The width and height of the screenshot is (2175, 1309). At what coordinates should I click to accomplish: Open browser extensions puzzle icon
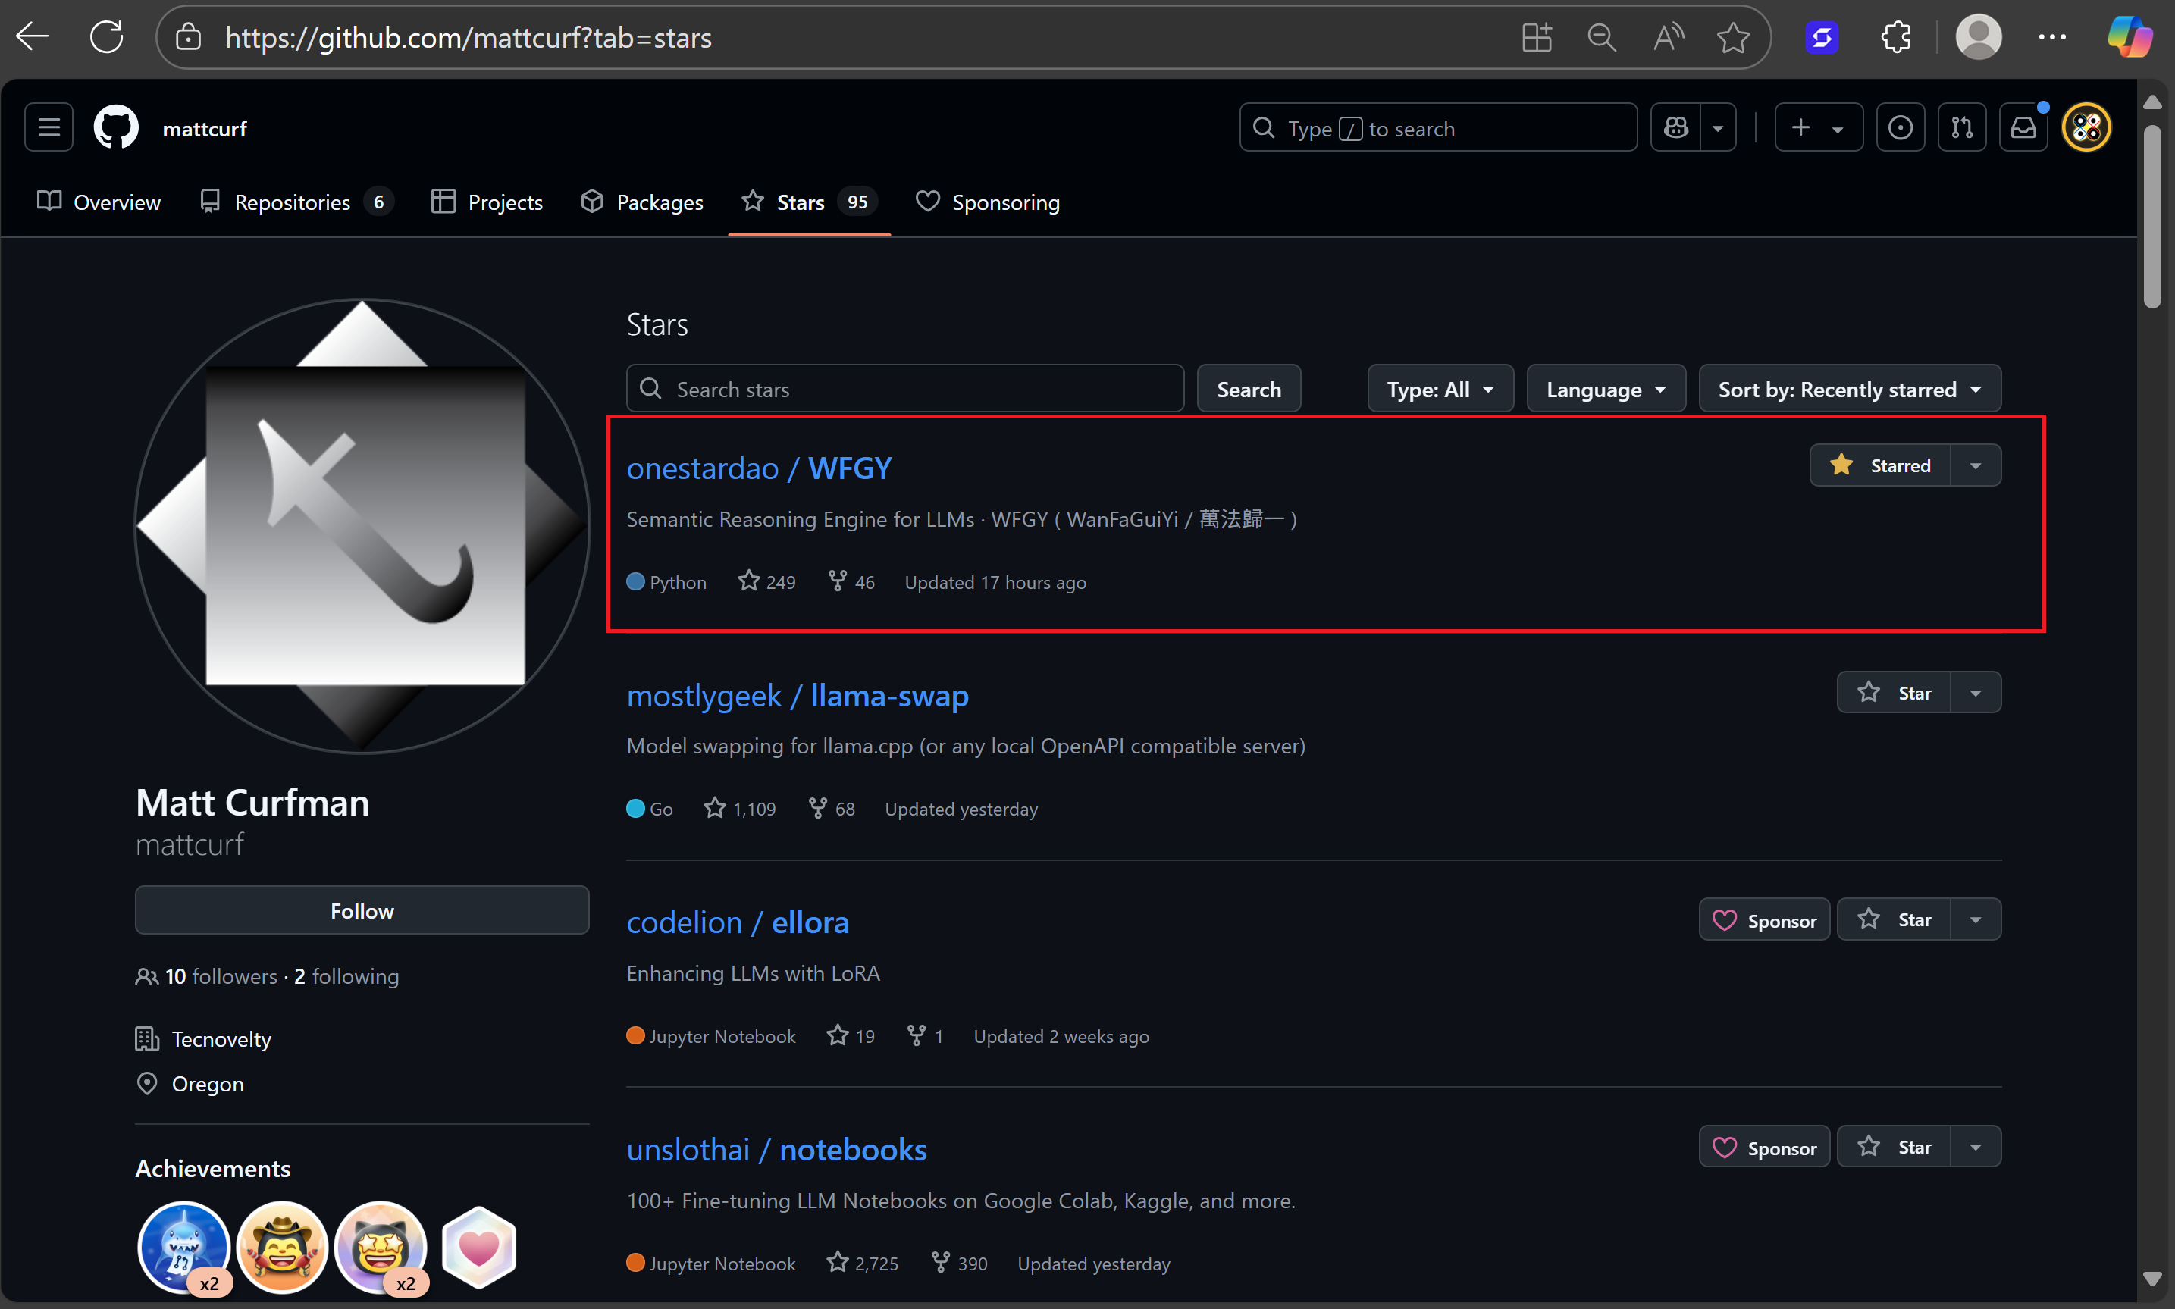[1895, 37]
